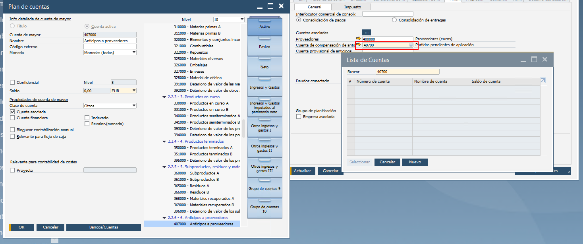583x244 pixels.
Task: Click link arrow next to Cuenta de compensación
Action: [x=359, y=45]
